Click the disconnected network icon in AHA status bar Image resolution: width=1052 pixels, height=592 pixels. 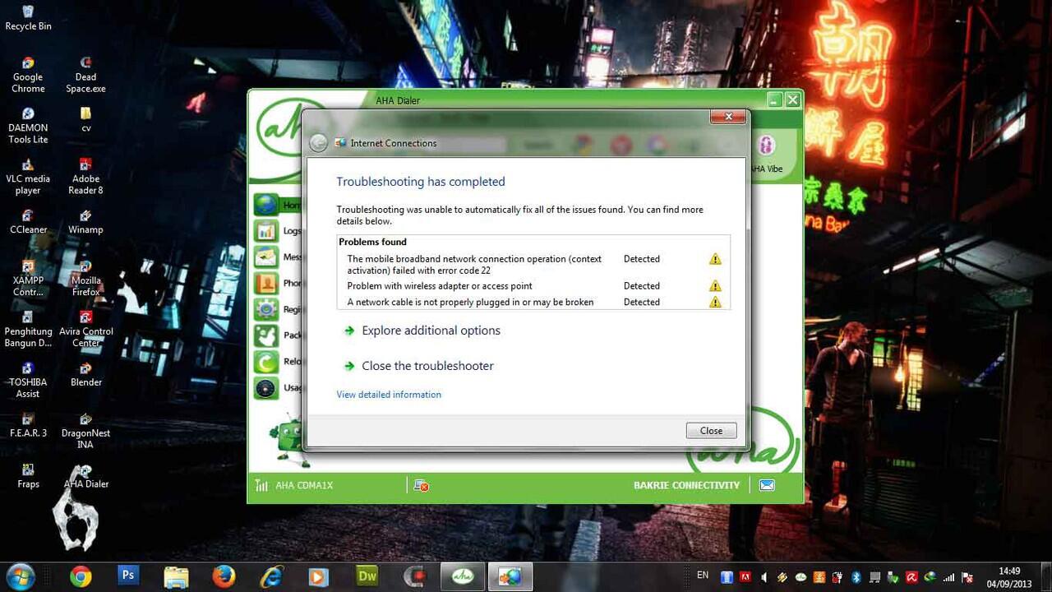coord(422,486)
